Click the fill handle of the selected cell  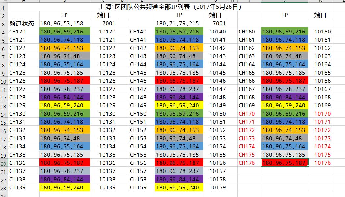pyautogui.click(x=308, y=167)
